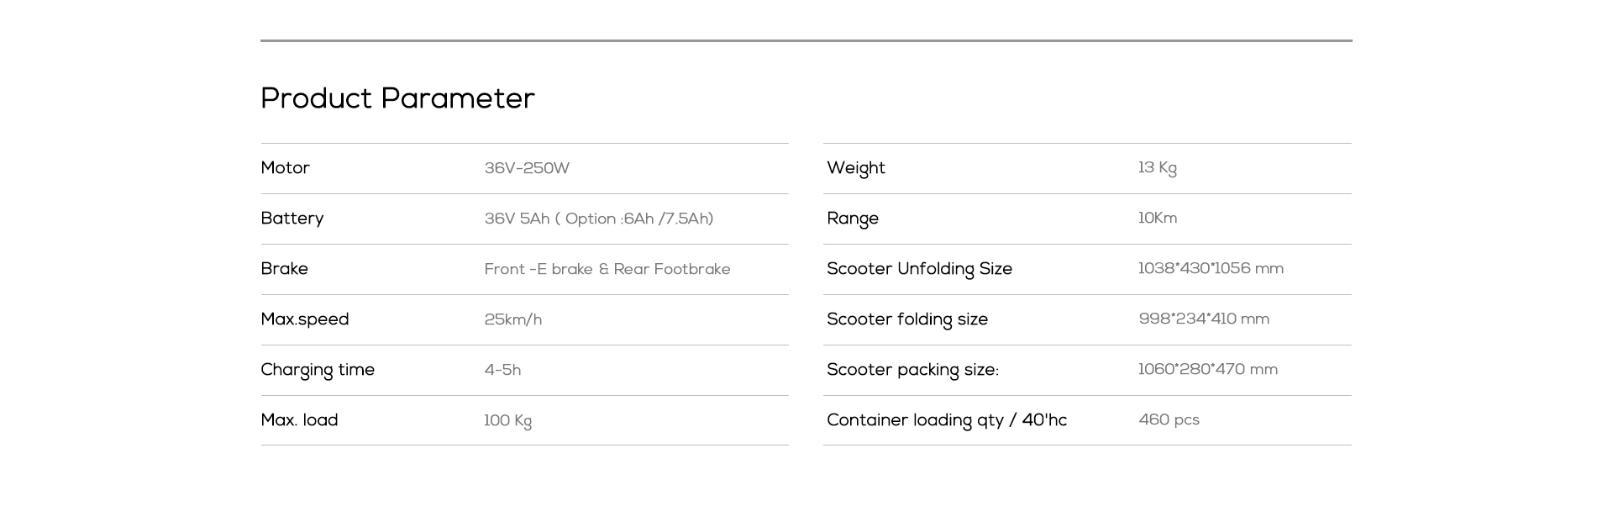Select the Scooter packing size label
The image size is (1613, 522).
pos(913,370)
